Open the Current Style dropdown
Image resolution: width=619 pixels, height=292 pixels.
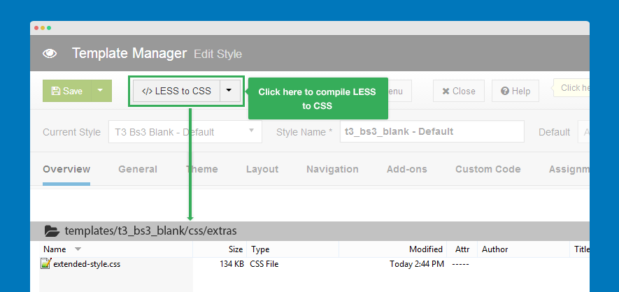(185, 131)
